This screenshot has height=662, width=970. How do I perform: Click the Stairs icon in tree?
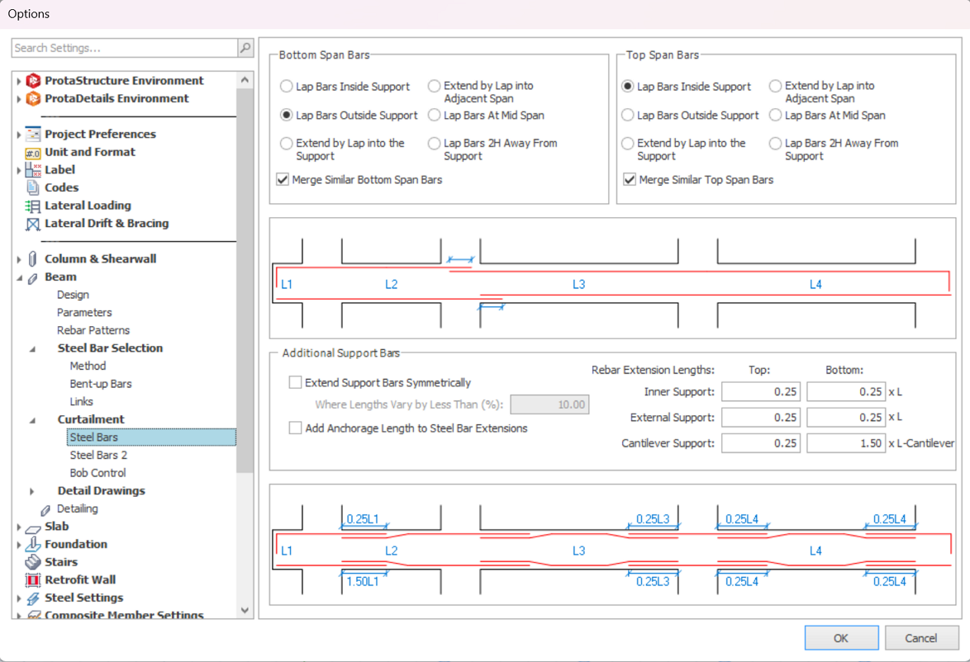coord(33,562)
